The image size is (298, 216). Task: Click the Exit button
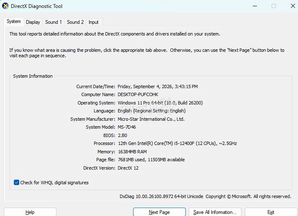tap(271, 212)
